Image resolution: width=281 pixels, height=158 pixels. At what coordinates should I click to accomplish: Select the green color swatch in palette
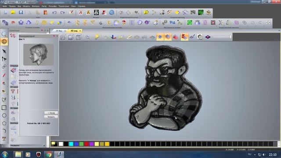pos(81,144)
